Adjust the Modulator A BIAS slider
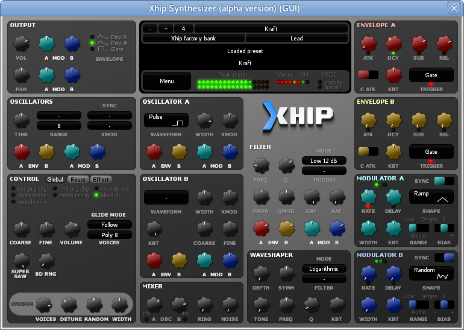 point(444,228)
